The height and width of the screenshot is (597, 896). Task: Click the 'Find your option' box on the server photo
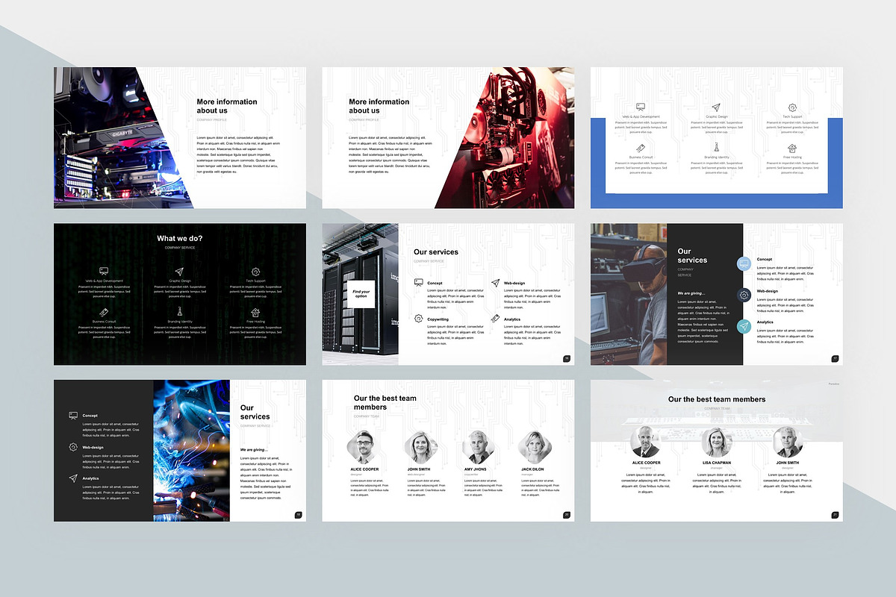[x=361, y=294]
